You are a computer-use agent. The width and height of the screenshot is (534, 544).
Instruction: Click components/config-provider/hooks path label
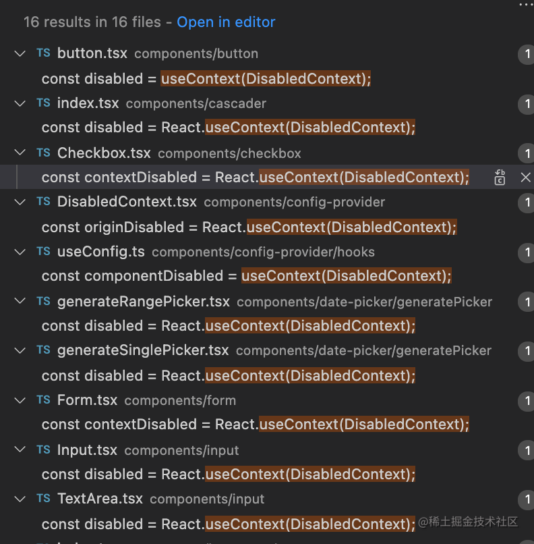point(263,252)
